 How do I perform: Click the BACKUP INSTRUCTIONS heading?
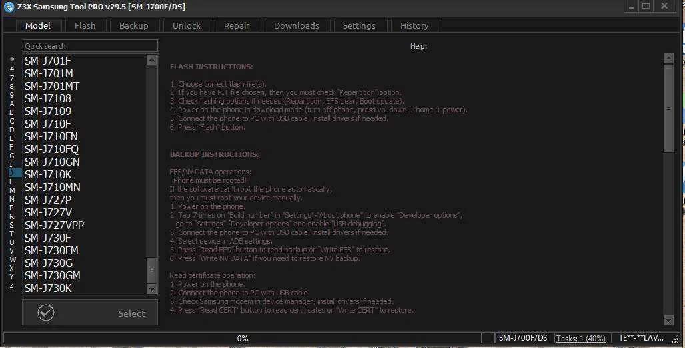point(214,154)
